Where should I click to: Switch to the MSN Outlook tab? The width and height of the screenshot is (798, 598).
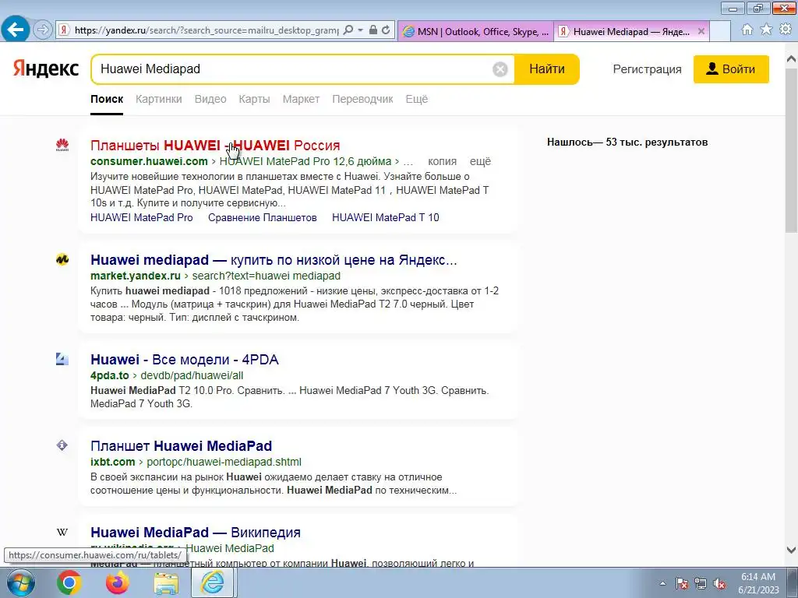tap(476, 31)
